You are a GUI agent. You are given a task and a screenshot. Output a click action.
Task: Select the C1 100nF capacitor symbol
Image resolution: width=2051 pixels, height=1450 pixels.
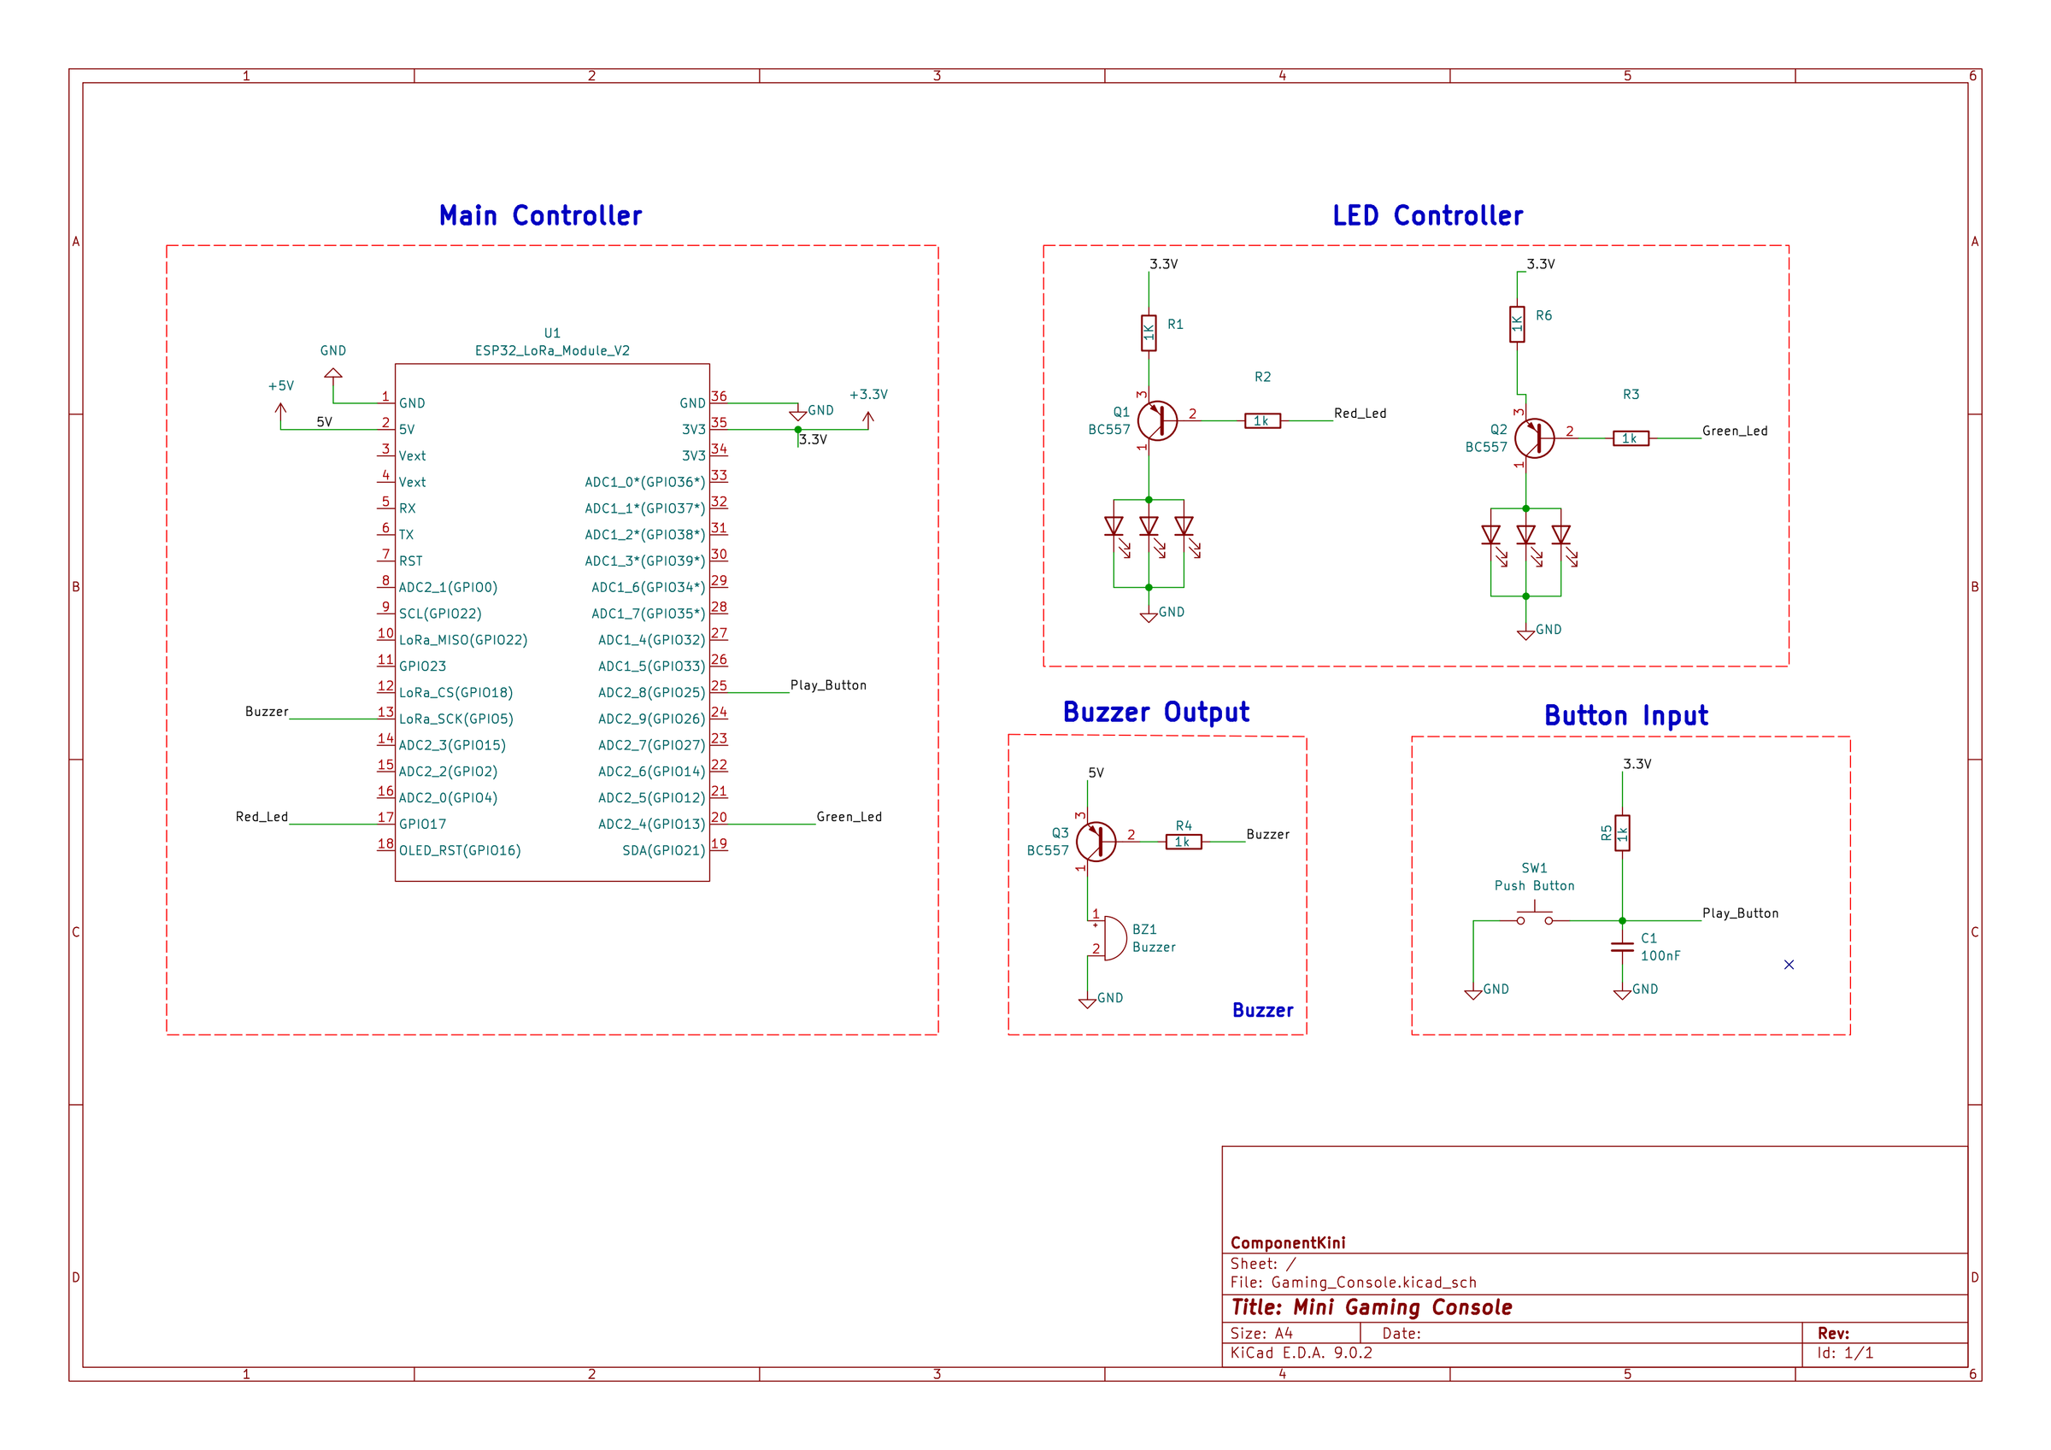click(1622, 946)
